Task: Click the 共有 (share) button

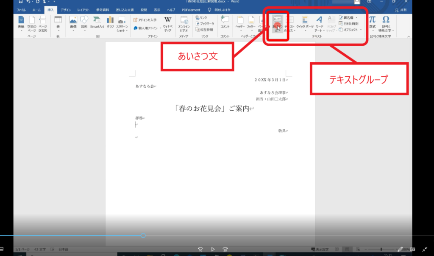Action: click(401, 10)
